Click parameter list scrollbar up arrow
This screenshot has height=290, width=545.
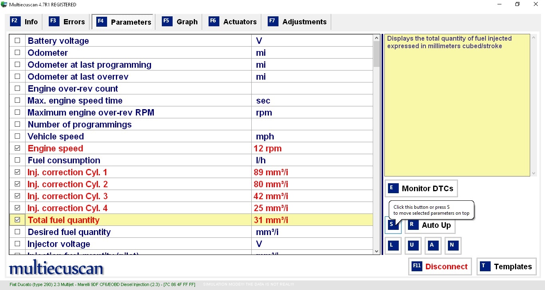pos(376,38)
